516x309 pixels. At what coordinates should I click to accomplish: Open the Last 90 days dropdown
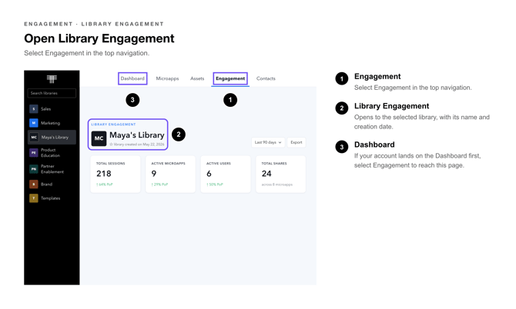268,142
